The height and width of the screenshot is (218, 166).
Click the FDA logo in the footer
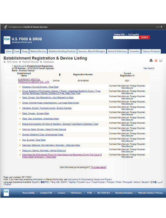point(6,193)
